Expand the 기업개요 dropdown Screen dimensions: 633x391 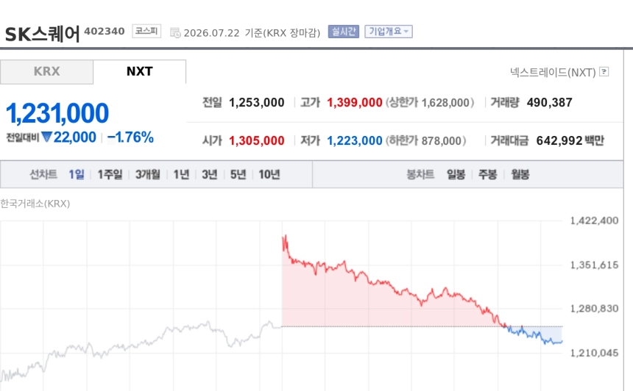point(389,32)
